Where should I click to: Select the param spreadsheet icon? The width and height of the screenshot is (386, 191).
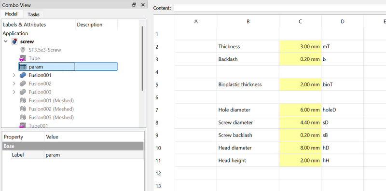pyautogui.click(x=23, y=67)
